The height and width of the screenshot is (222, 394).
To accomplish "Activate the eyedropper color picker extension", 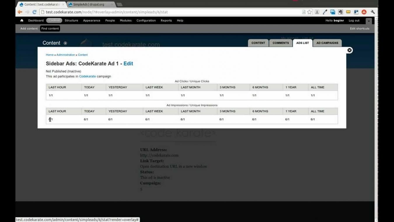I will 325,12.
